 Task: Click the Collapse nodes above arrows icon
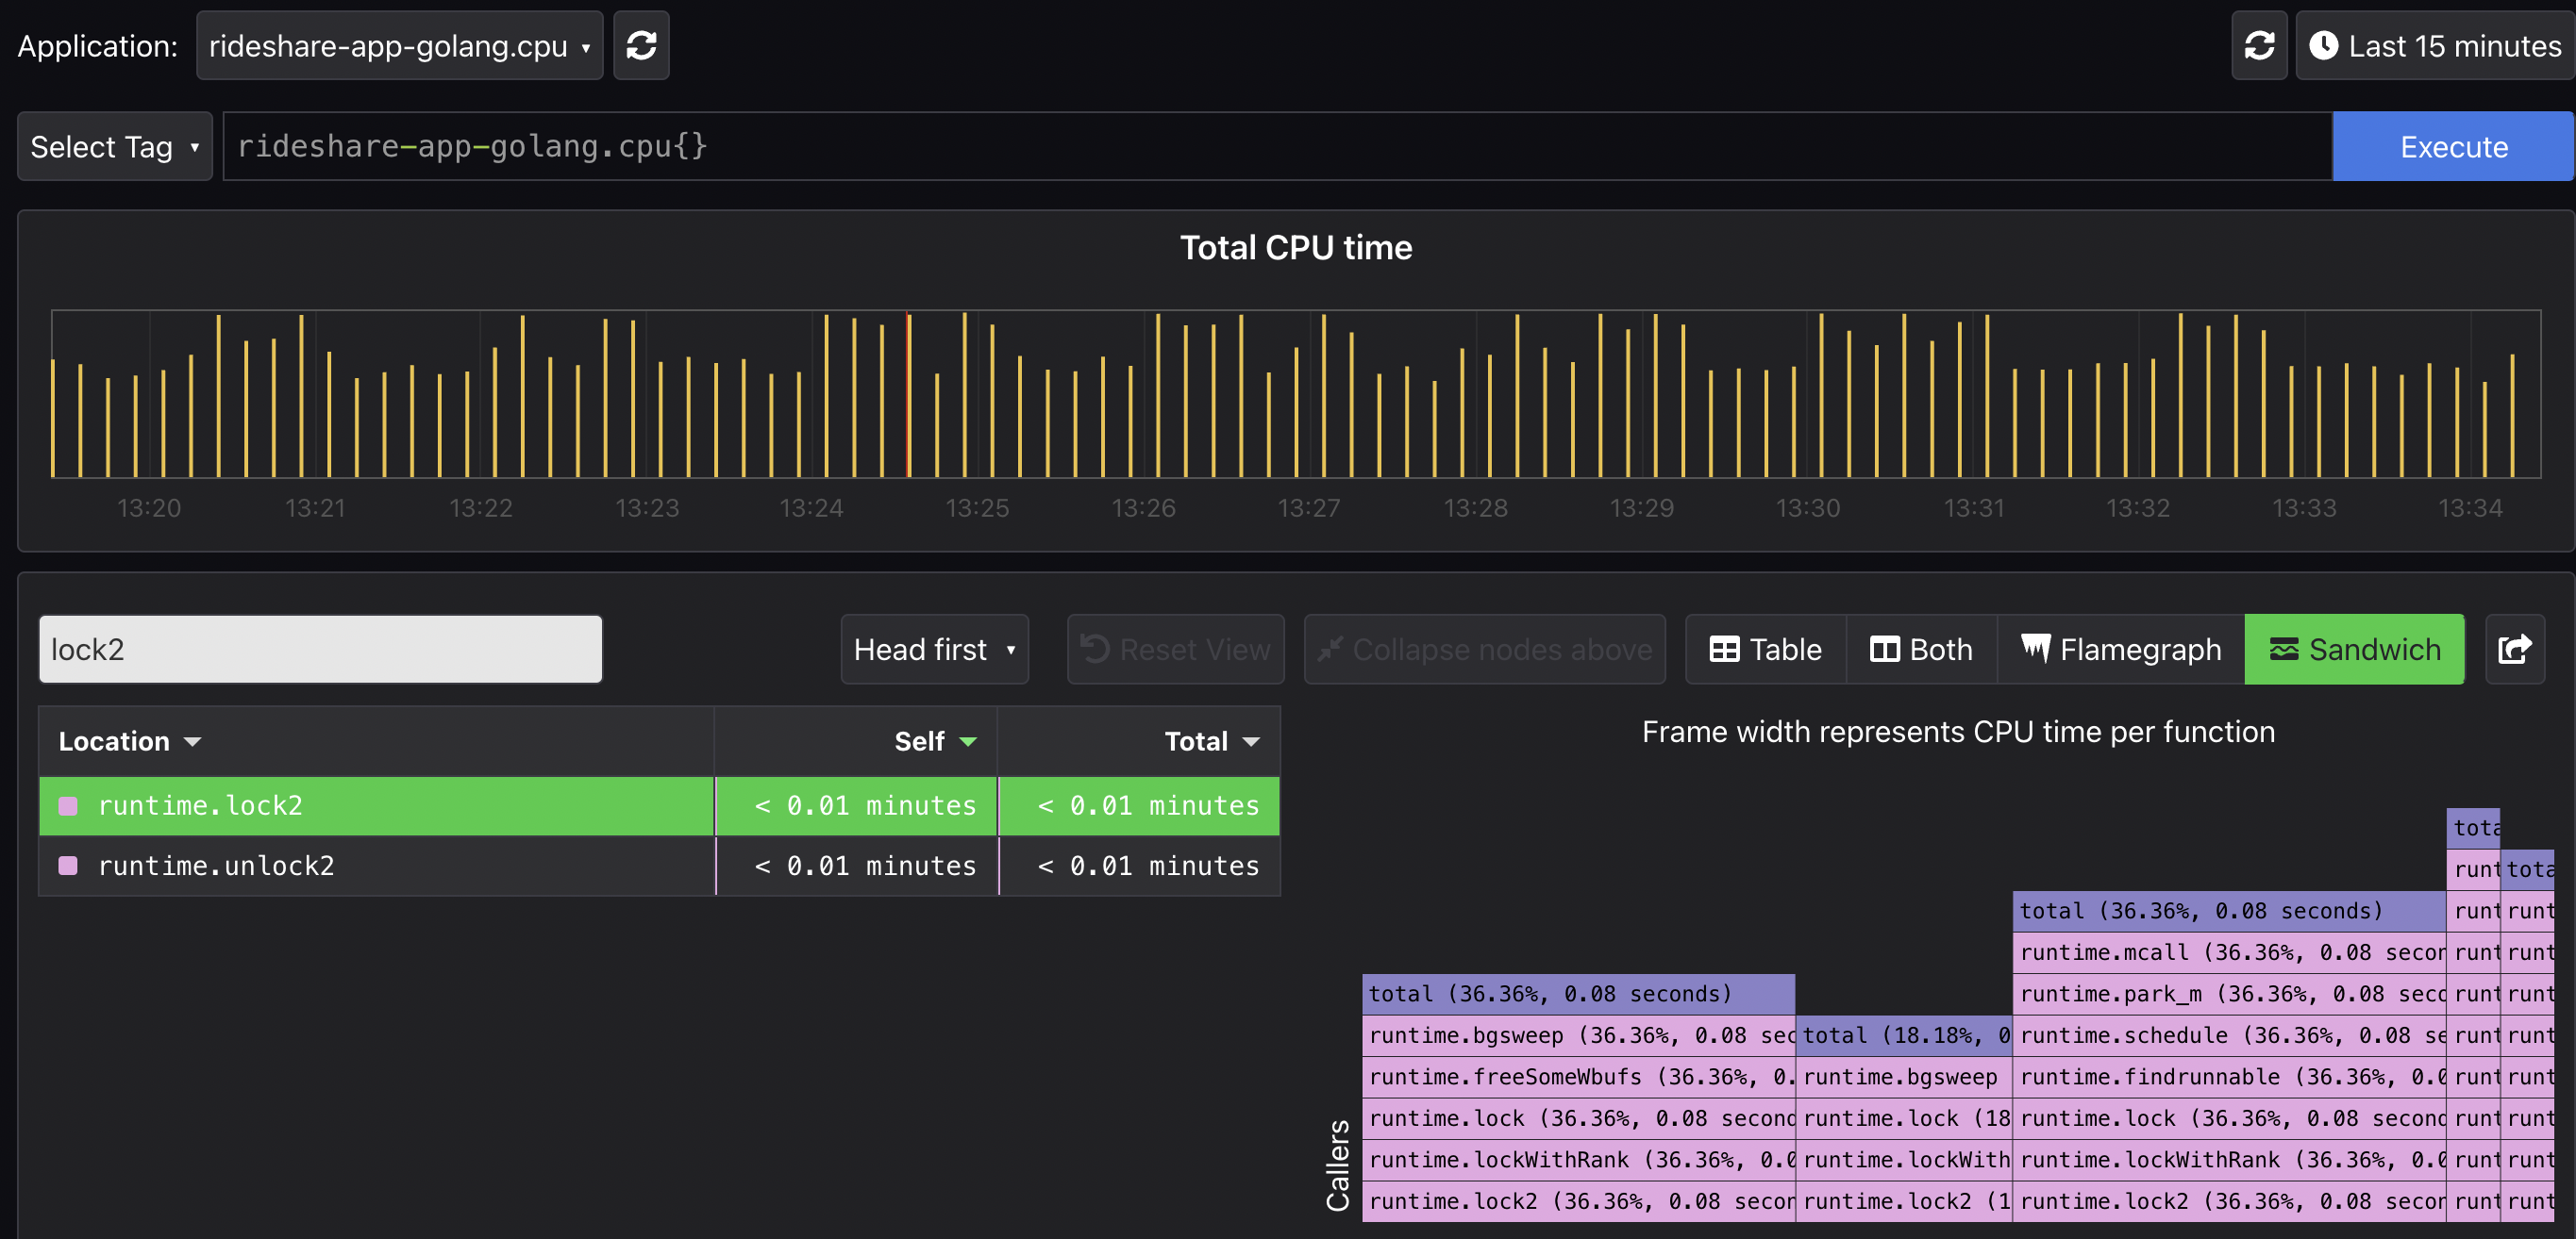[x=1330, y=649]
